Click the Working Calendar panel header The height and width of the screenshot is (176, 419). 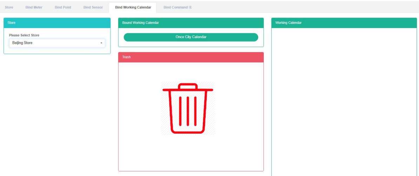pos(344,23)
